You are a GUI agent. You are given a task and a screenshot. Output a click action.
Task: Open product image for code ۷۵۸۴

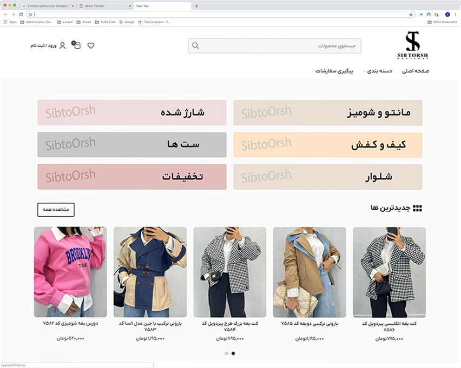[229, 272]
